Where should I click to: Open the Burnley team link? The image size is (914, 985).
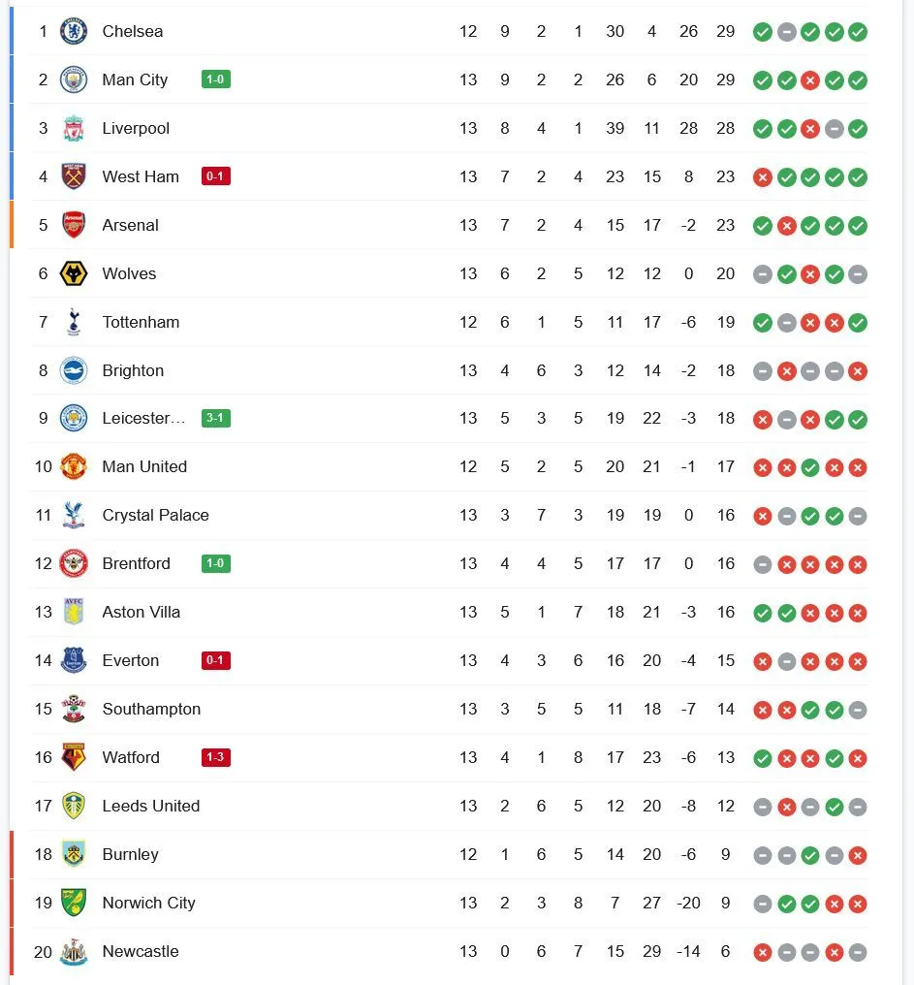[x=131, y=854]
